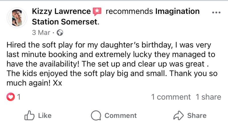This screenshot has width=228, height=126.
Task: Click the pink star recommendation badge
Action: (x=97, y=12)
